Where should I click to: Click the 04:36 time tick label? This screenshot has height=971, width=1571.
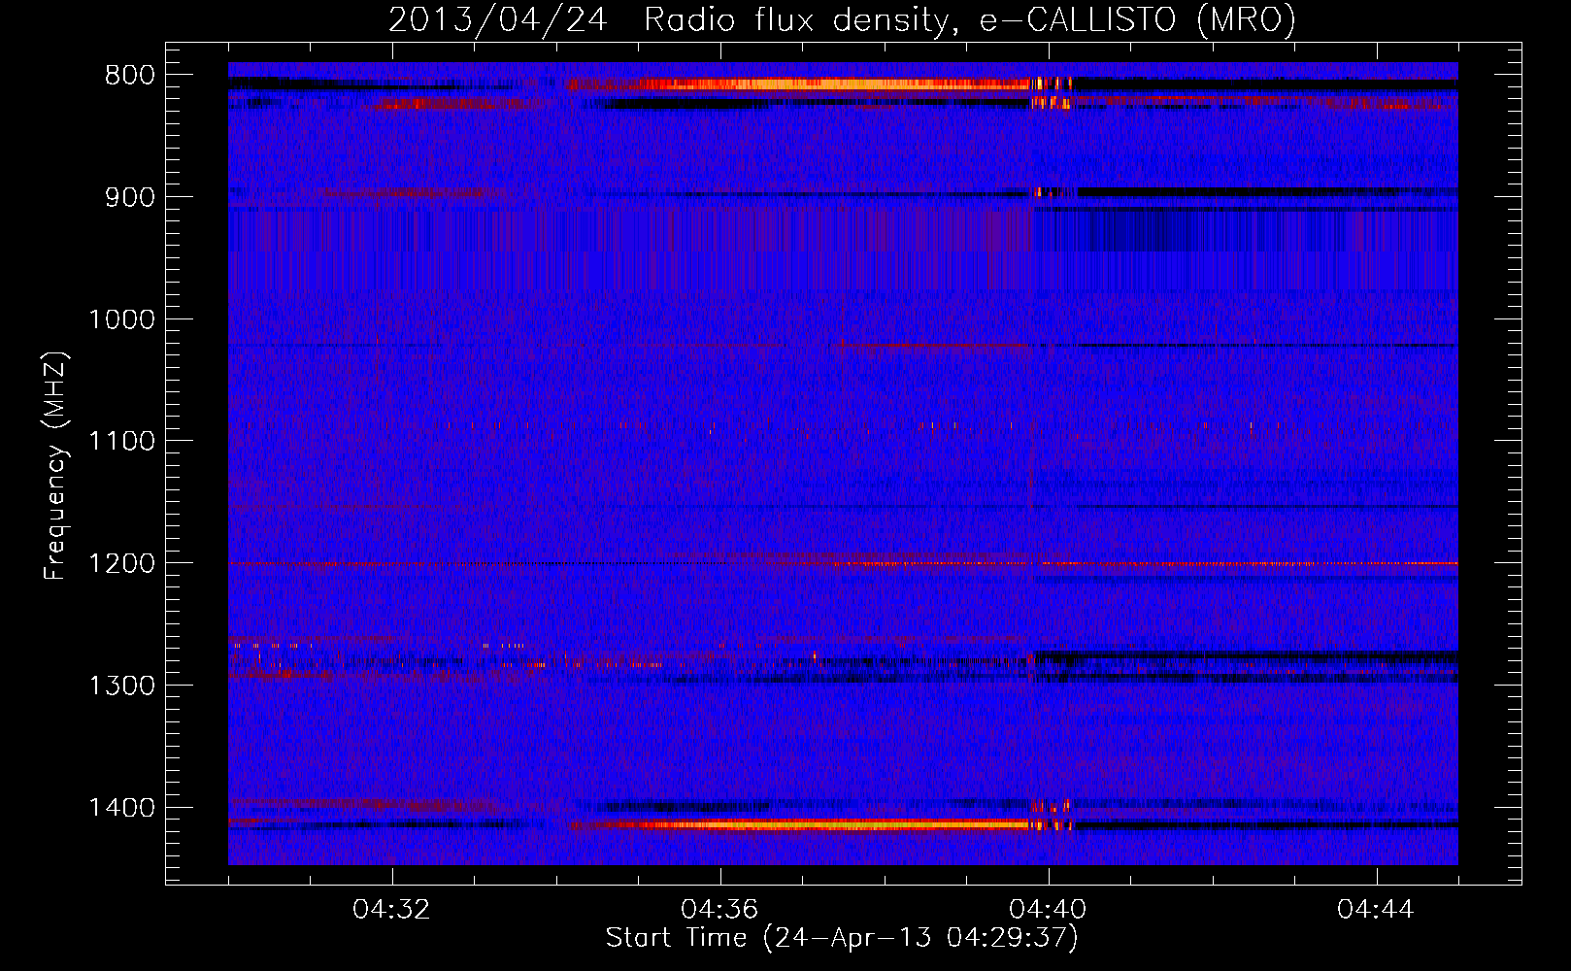(719, 910)
